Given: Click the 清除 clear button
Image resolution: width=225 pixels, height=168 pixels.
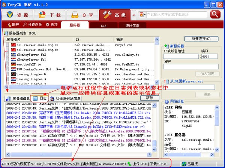Looking at the screenshot, I should (150, 98).
